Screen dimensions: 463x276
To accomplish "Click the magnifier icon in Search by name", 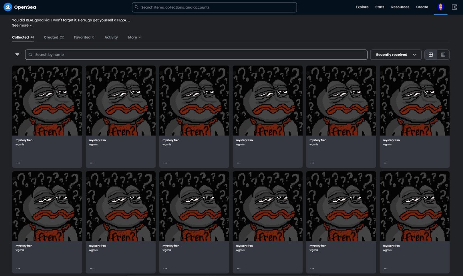I will click(30, 55).
